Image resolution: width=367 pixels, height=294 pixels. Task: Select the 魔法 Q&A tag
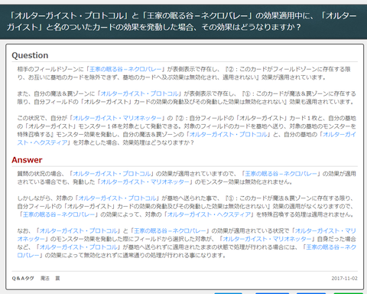coord(45,278)
